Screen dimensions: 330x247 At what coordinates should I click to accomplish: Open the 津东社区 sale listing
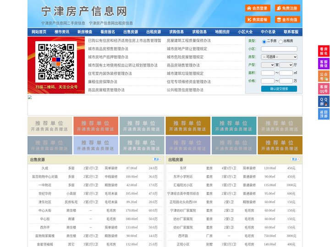(x=45, y=202)
